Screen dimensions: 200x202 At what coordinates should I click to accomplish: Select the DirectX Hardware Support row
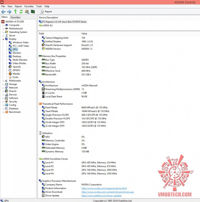tap(68, 45)
